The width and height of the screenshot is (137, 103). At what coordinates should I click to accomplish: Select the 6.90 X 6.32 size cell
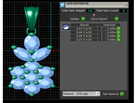click(x=84, y=36)
